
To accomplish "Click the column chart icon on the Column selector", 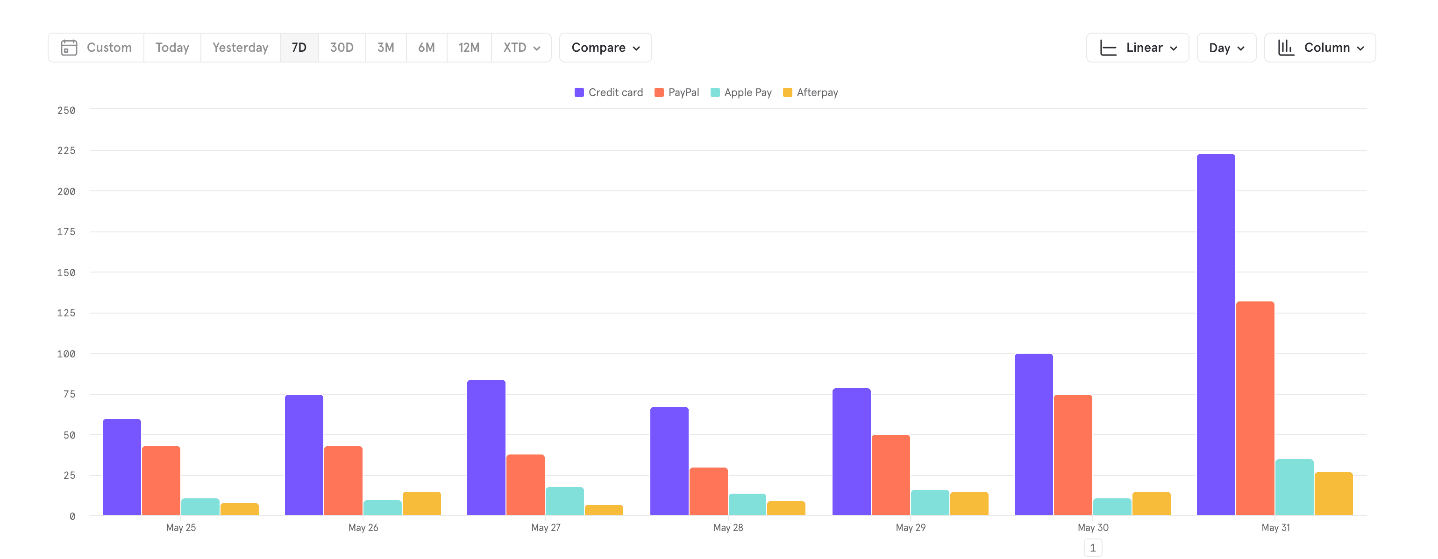I will (x=1286, y=48).
